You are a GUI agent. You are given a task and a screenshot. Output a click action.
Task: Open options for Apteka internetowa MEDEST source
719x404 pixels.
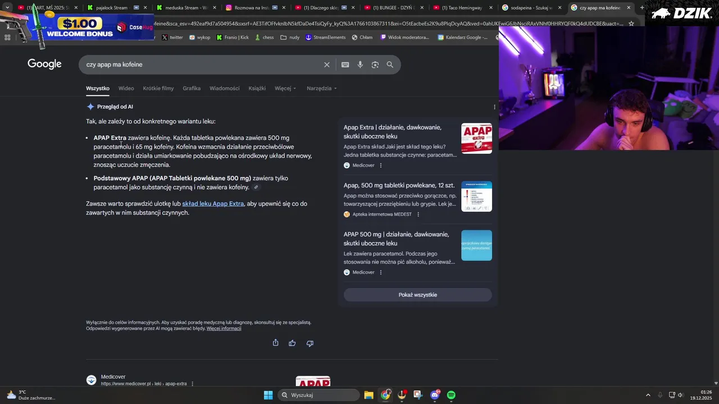point(418,214)
